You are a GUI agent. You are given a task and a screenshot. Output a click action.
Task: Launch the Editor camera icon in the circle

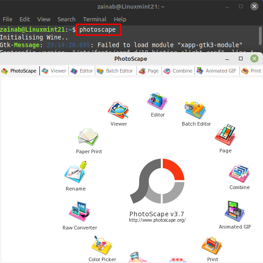tap(157, 101)
